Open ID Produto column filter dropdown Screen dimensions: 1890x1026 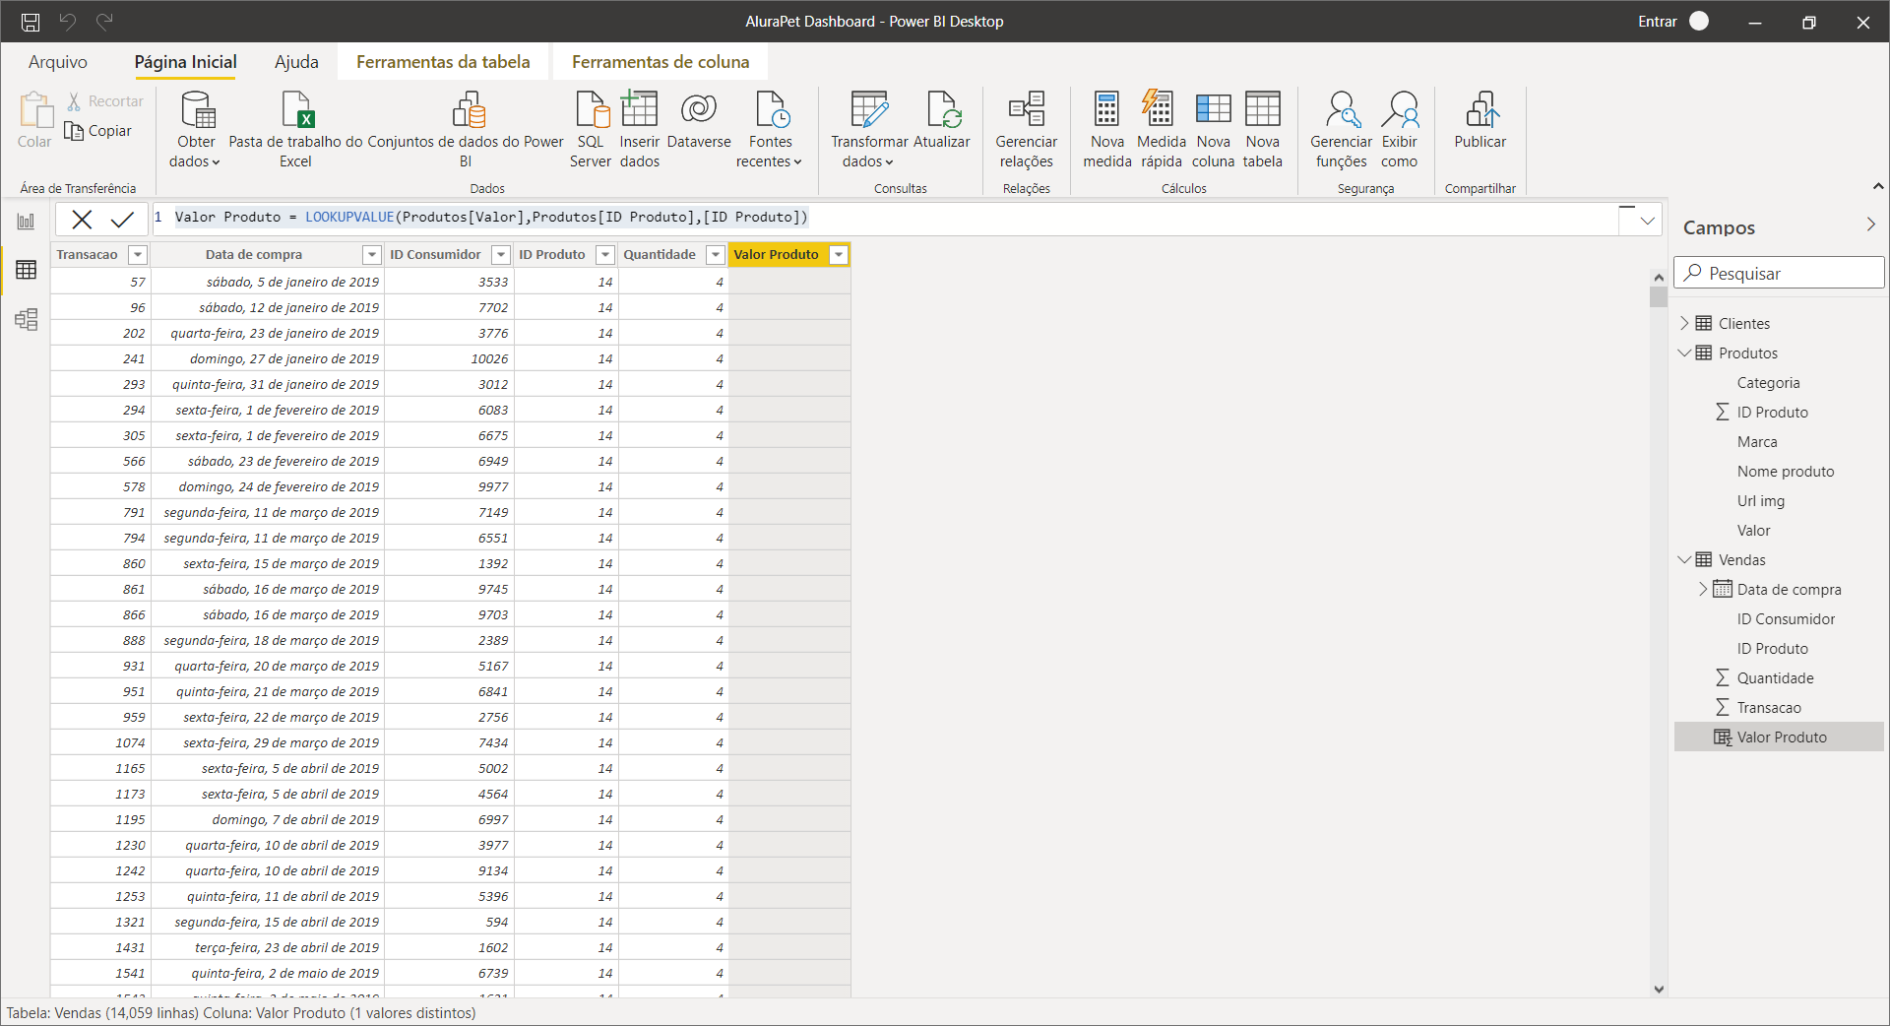click(x=605, y=255)
